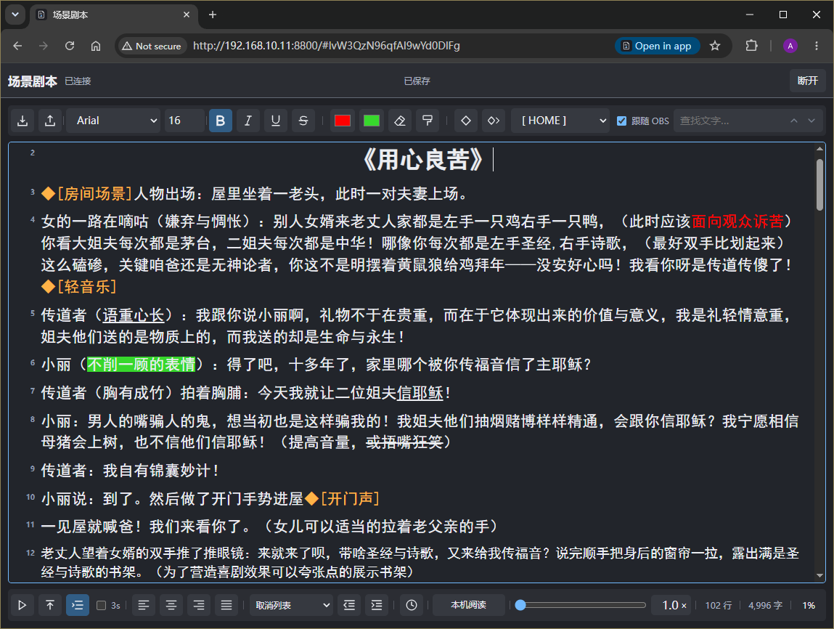
Task: Click the 《用心良苦》 title line
Action: 422,159
